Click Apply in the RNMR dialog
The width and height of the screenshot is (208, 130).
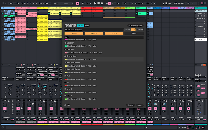click(140, 105)
